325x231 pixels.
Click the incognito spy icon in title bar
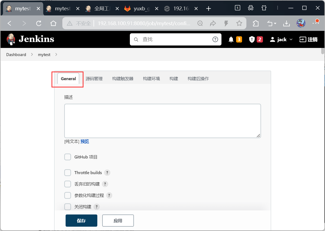point(250,8)
